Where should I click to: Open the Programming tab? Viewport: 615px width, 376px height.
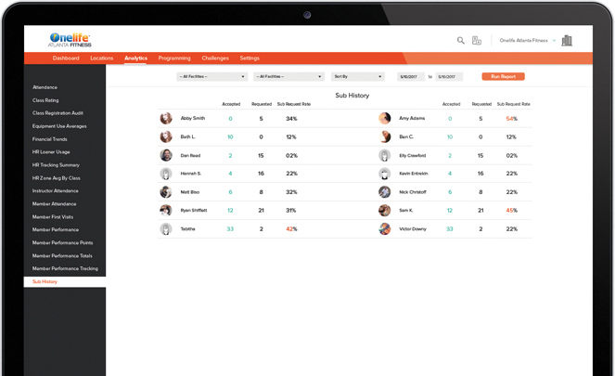[174, 58]
